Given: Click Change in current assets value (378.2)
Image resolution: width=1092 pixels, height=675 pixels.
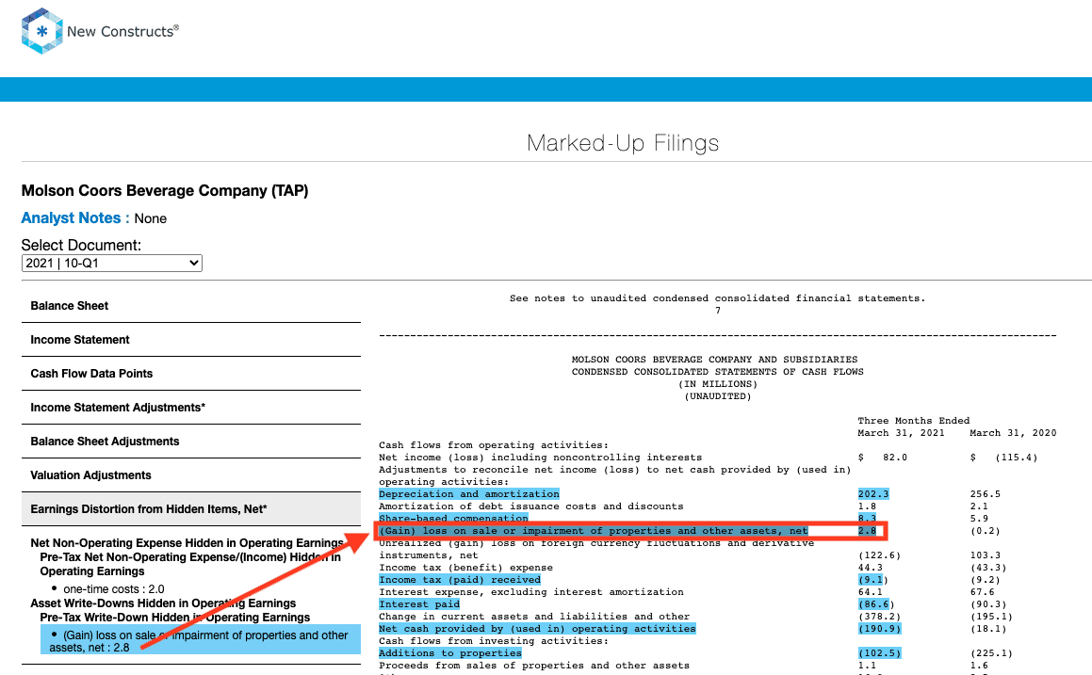Looking at the screenshot, I should pyautogui.click(x=880, y=617).
